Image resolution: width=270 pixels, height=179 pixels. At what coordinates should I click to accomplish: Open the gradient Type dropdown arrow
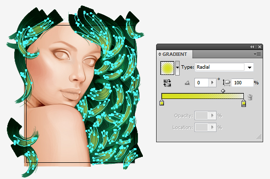[x=249, y=67]
